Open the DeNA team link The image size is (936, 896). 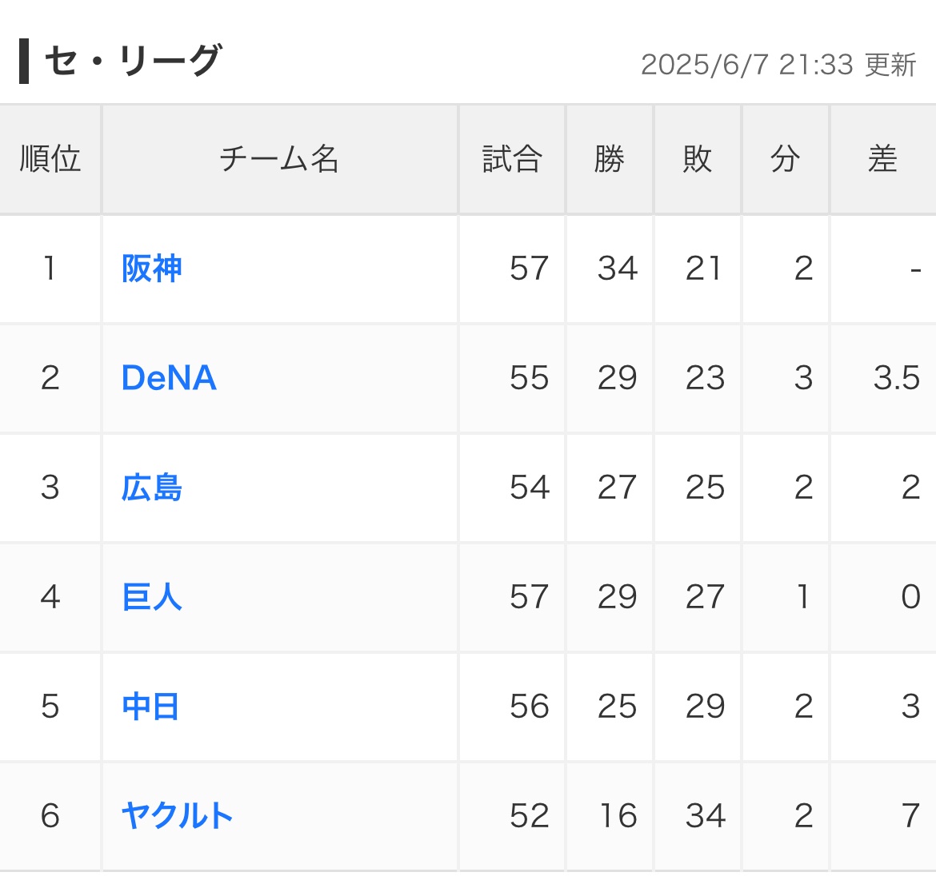tap(169, 377)
